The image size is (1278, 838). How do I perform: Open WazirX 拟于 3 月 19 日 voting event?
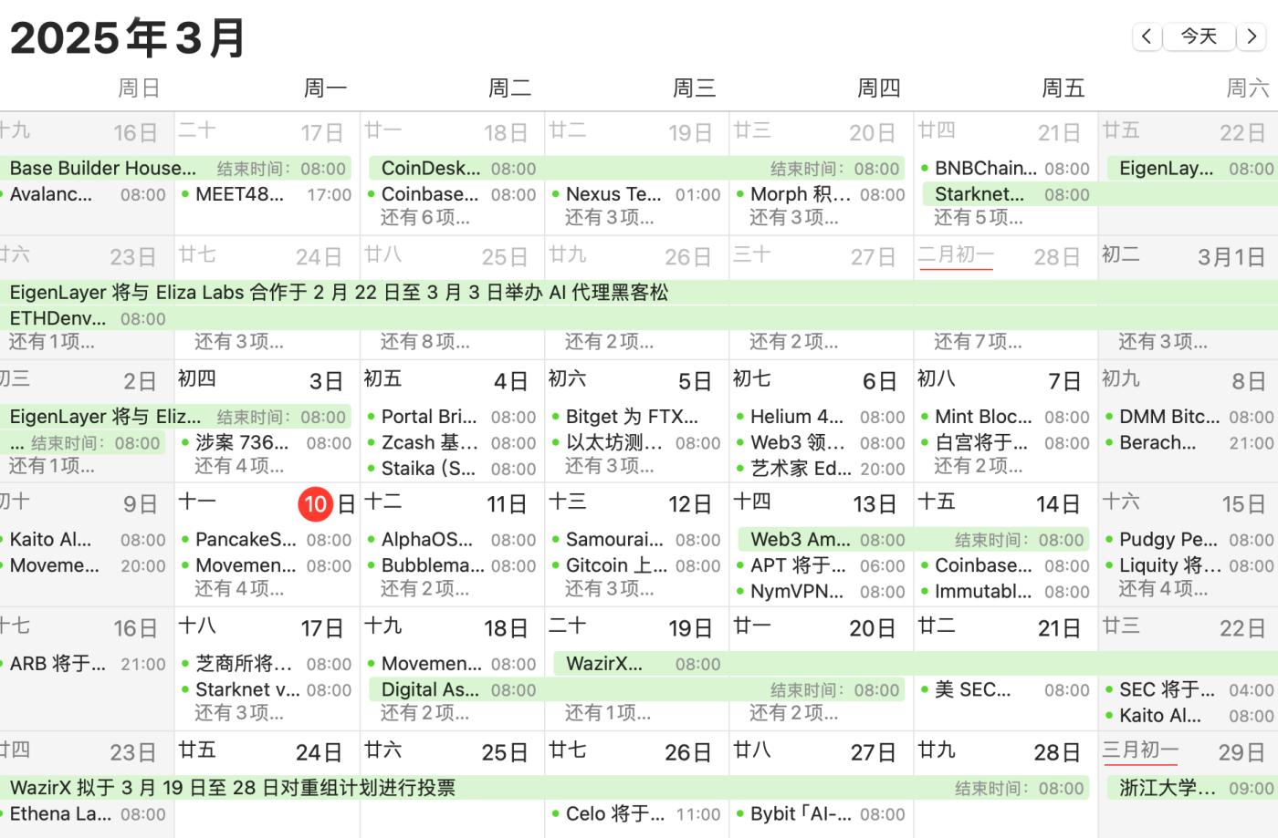point(233,788)
